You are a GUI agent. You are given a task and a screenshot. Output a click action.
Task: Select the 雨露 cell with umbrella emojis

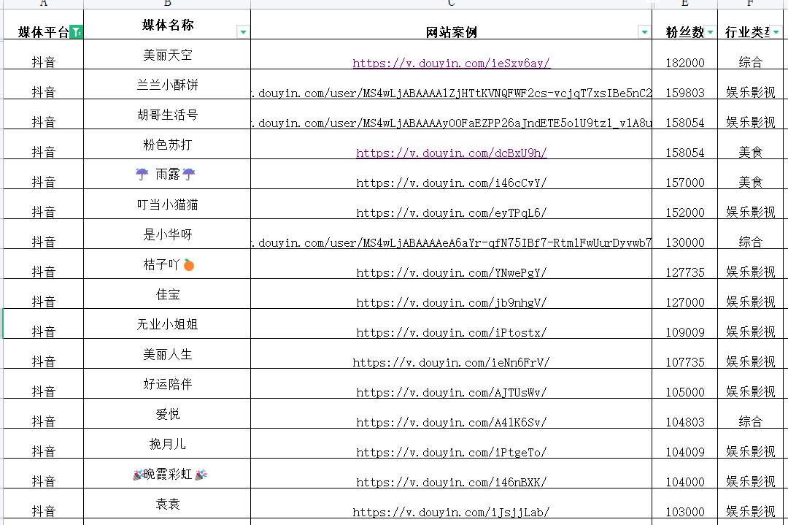[167, 175]
